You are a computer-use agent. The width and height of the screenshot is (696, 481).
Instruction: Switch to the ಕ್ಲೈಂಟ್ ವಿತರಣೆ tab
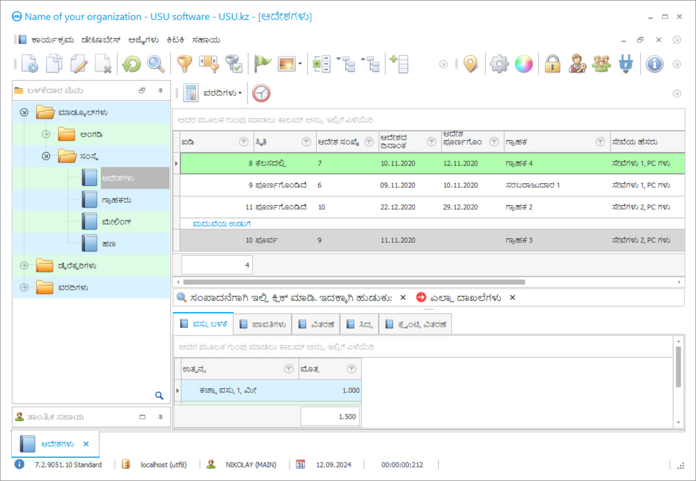(x=416, y=324)
